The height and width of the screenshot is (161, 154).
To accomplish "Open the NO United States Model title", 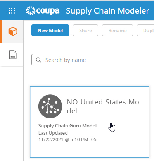I will click(103, 106).
